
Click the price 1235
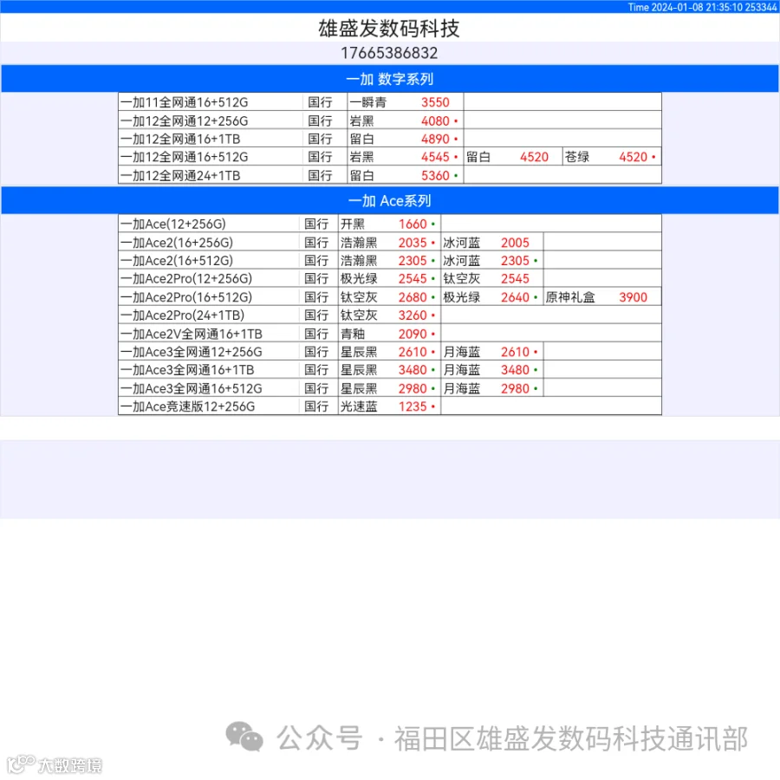pos(413,406)
